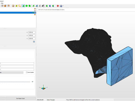Click the orange folder icon in last tree row
Image resolution: width=135 pixels, height=101 pixels.
tap(35, 15)
